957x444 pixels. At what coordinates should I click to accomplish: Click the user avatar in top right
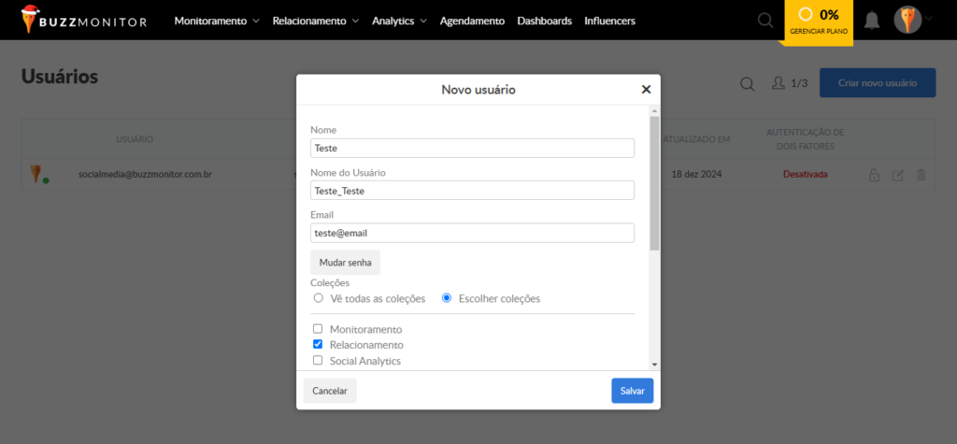[908, 20]
